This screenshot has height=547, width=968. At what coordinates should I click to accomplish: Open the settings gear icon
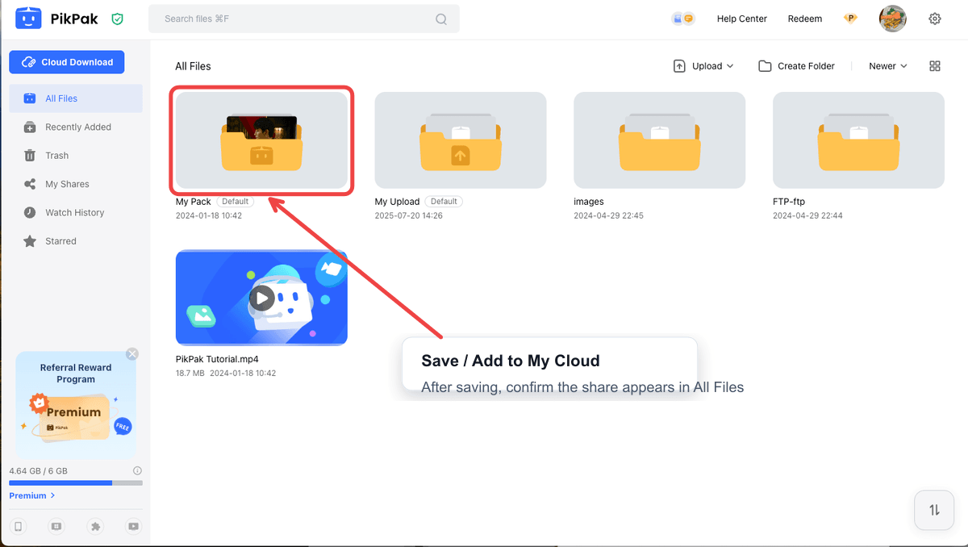point(935,19)
